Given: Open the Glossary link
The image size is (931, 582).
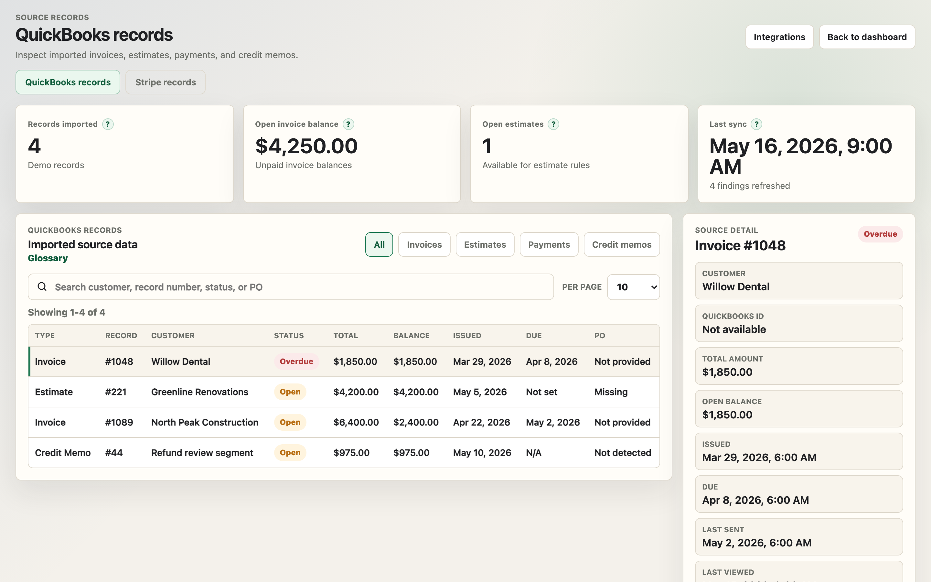Looking at the screenshot, I should click(48, 258).
